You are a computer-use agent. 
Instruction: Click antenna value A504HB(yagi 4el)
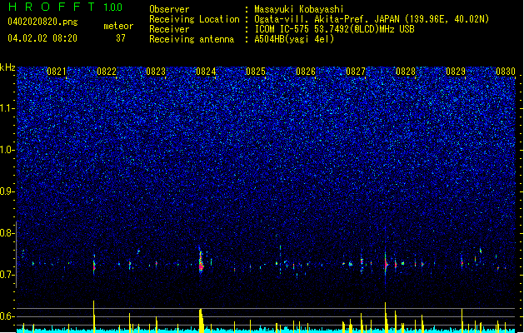[x=294, y=39]
